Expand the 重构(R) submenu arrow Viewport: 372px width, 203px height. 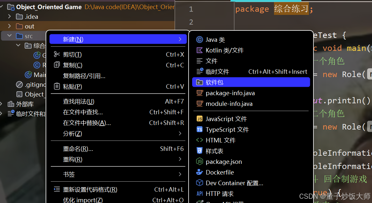click(180, 159)
